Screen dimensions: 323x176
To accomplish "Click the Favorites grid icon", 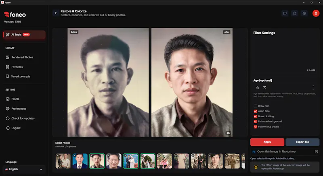I will 7,67.
